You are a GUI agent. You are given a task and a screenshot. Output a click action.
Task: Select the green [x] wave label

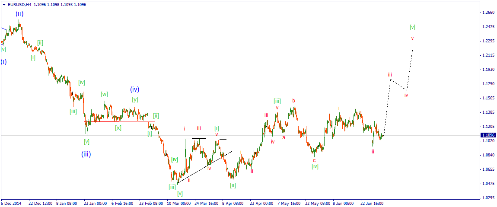tap(118, 128)
